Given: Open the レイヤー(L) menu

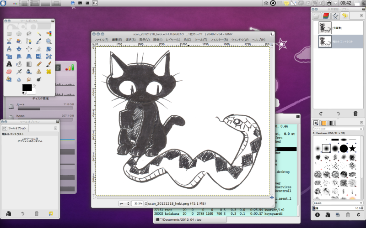Looking at the screenshot, I should [173, 40].
